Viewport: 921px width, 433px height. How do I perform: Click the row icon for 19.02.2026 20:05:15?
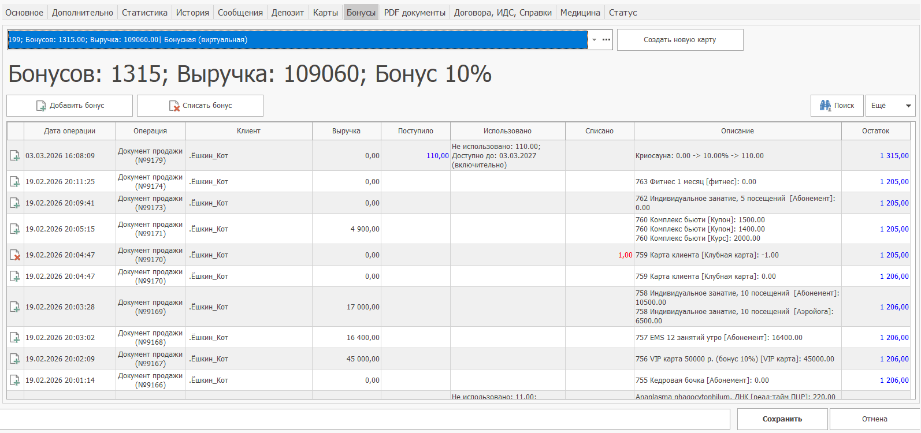point(15,229)
